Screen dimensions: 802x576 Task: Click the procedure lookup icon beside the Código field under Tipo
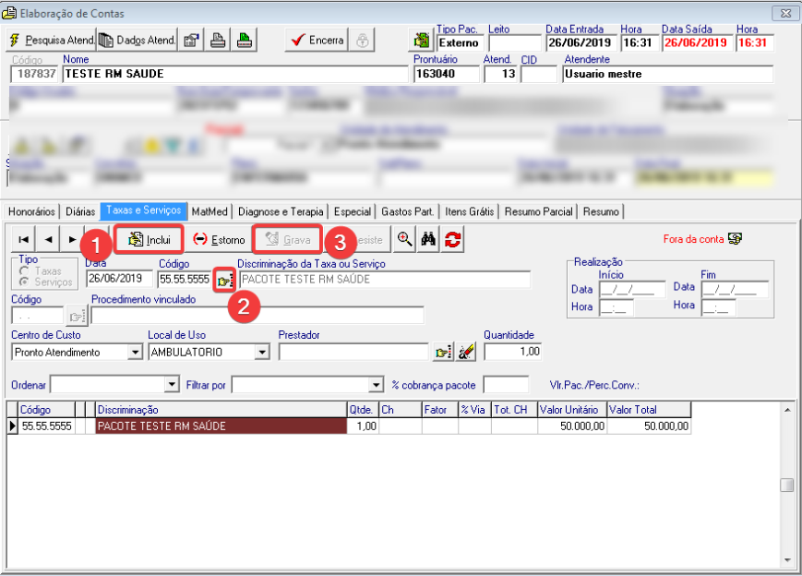tap(77, 317)
